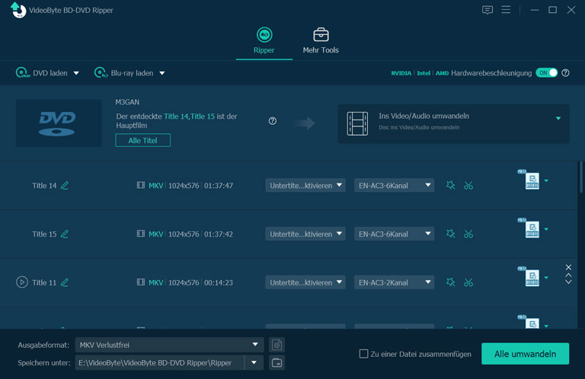Open edit effects star for Title 14

click(x=451, y=185)
